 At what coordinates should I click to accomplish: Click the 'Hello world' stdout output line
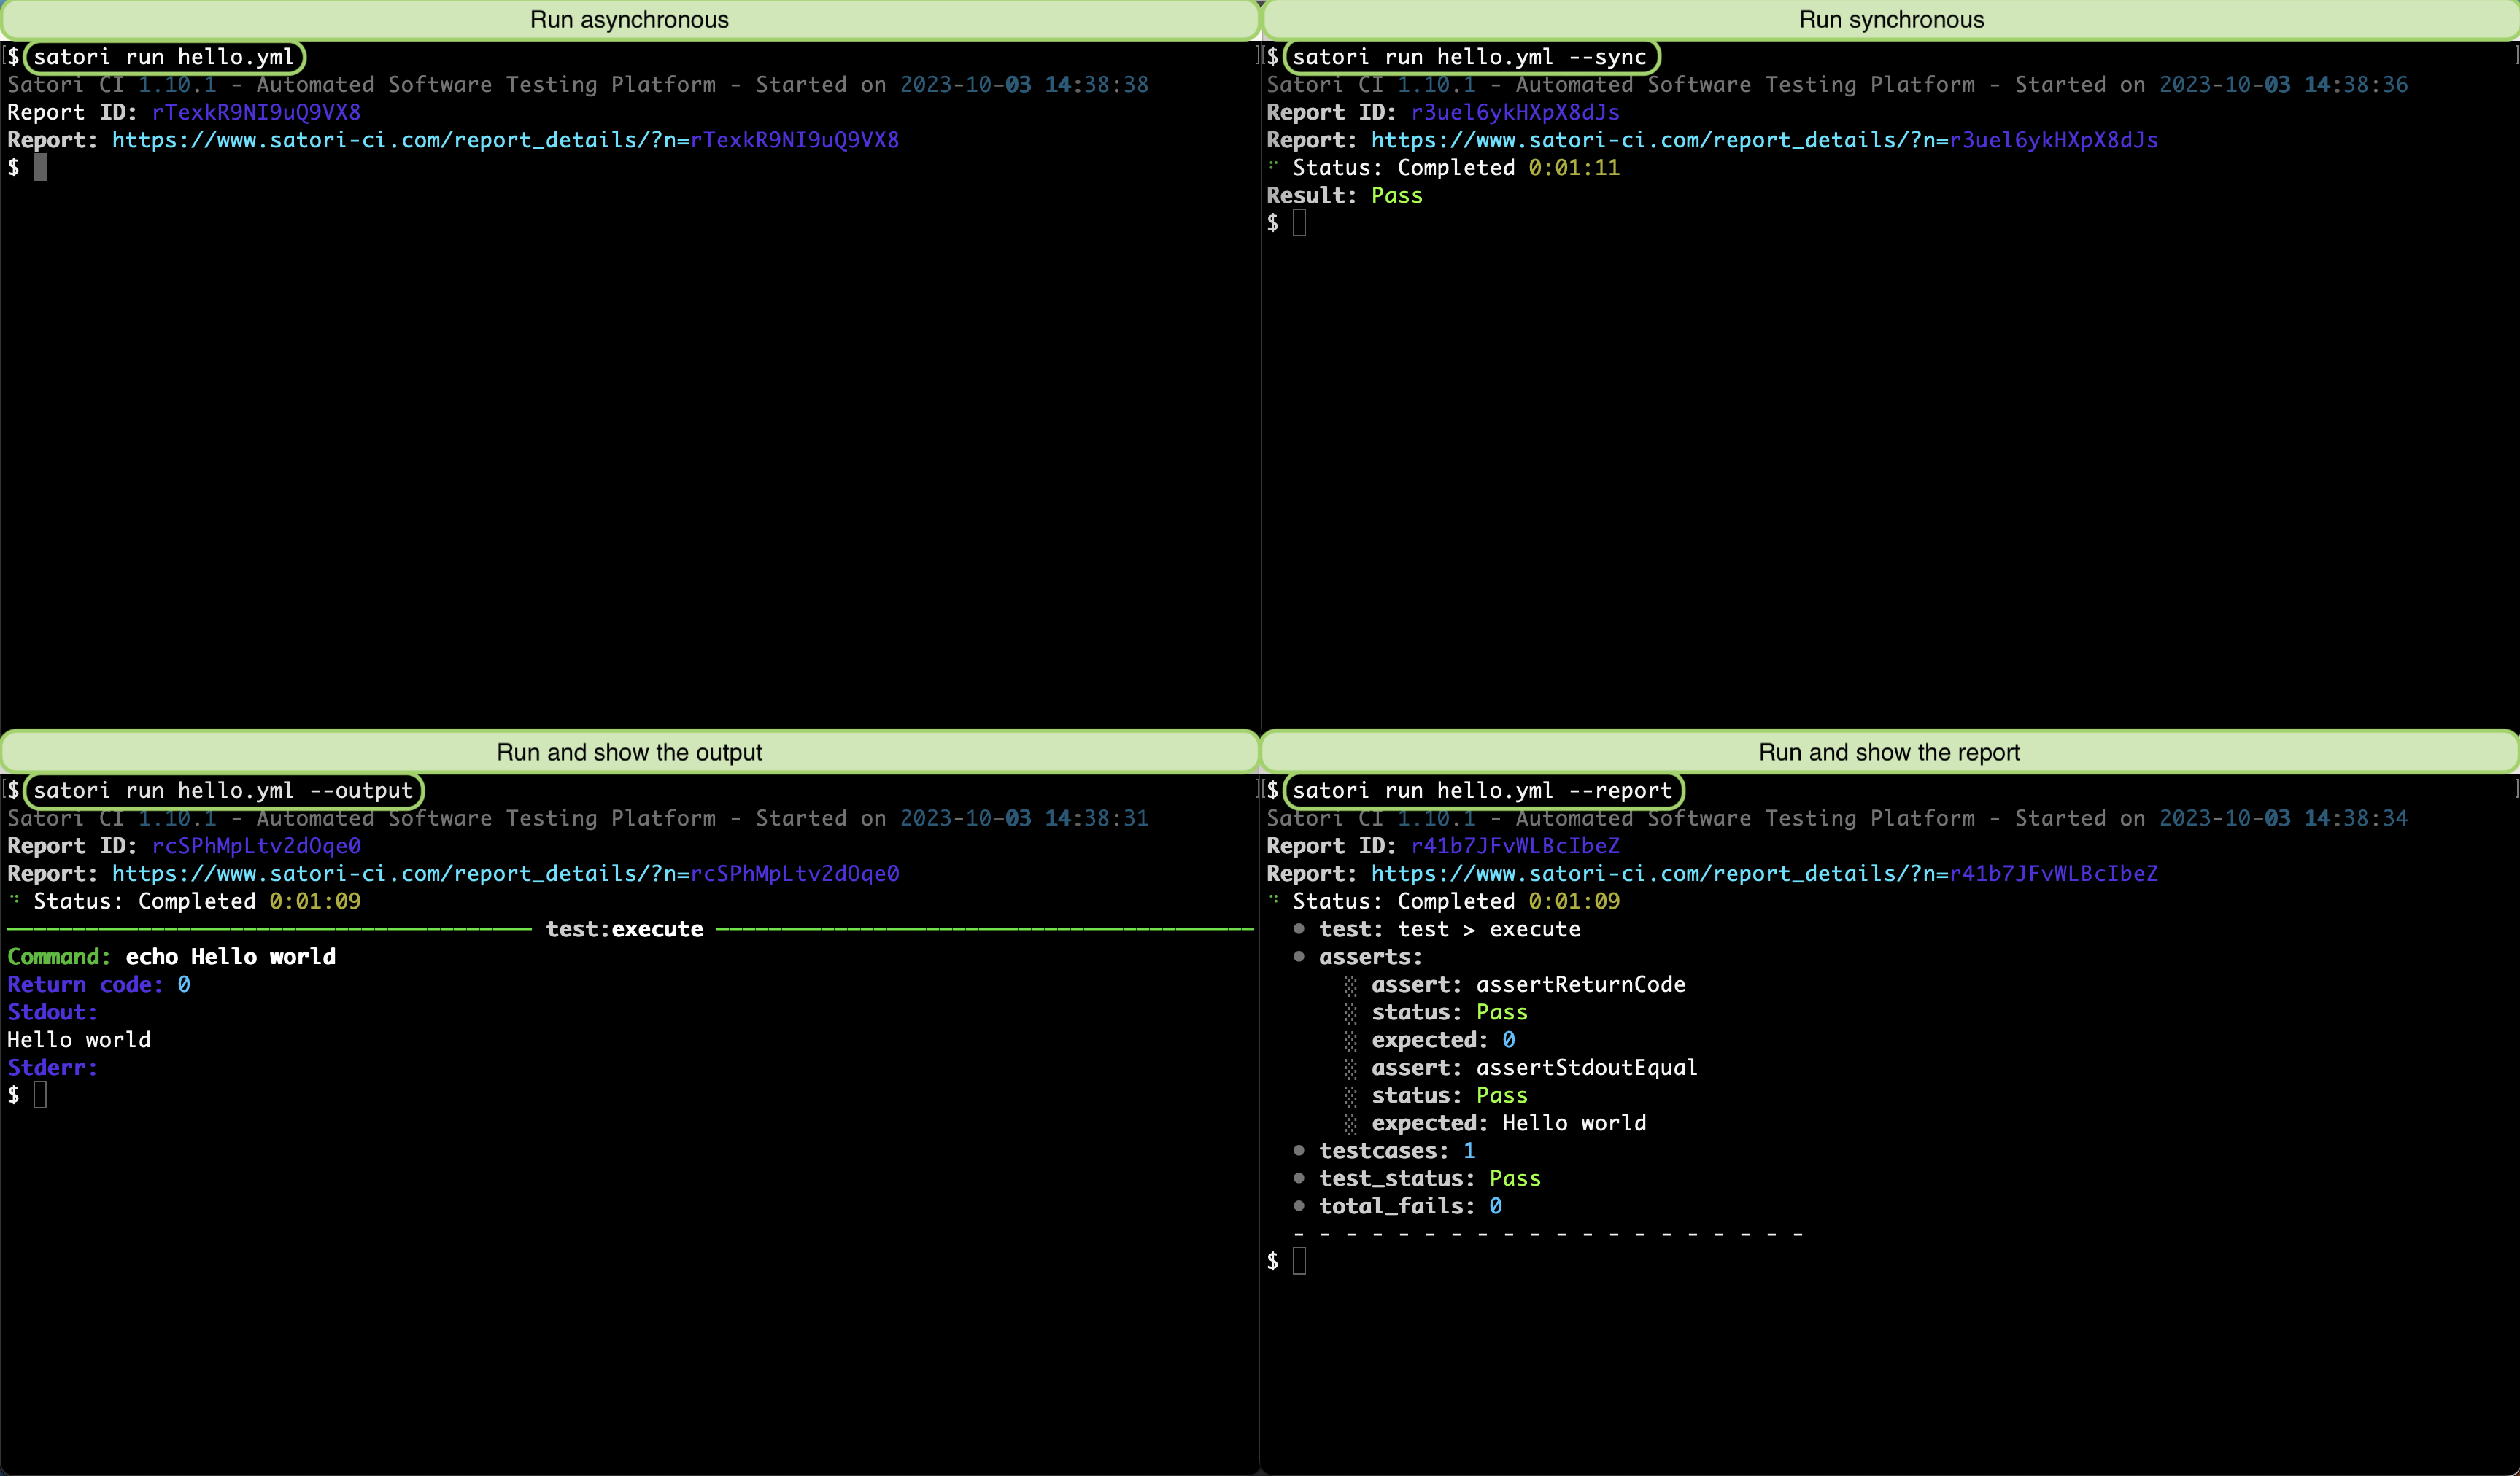click(79, 1041)
